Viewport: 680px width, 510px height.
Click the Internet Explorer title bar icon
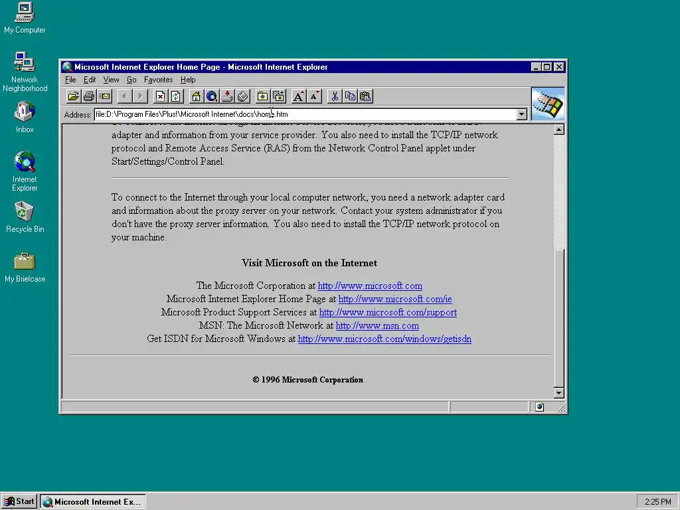(x=67, y=67)
